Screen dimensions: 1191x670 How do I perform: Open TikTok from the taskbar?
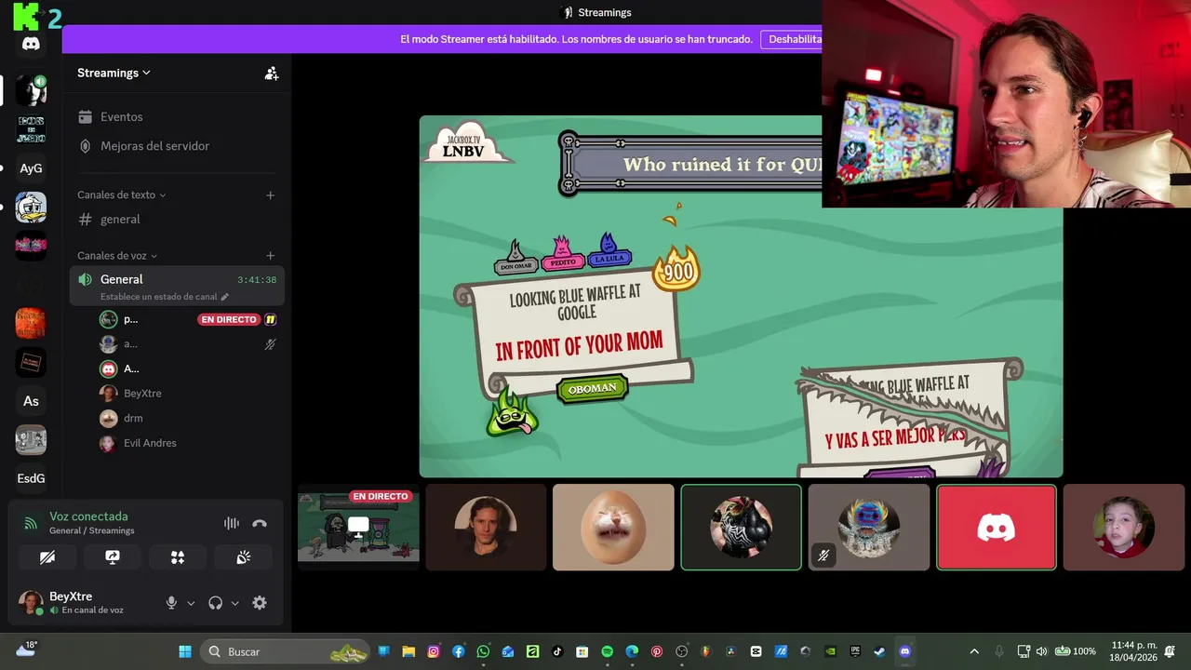pos(557,651)
